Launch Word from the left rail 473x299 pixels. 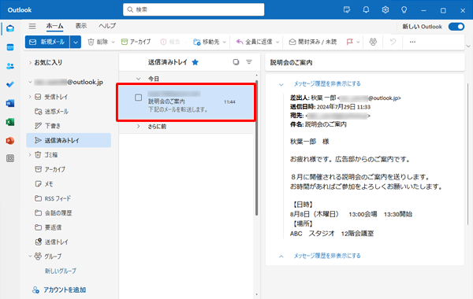10,103
